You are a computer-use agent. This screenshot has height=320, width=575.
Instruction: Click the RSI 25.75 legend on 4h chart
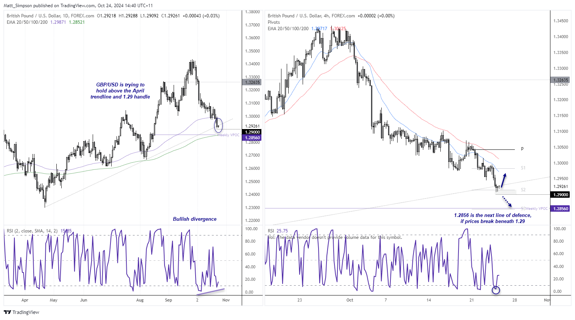click(278, 231)
